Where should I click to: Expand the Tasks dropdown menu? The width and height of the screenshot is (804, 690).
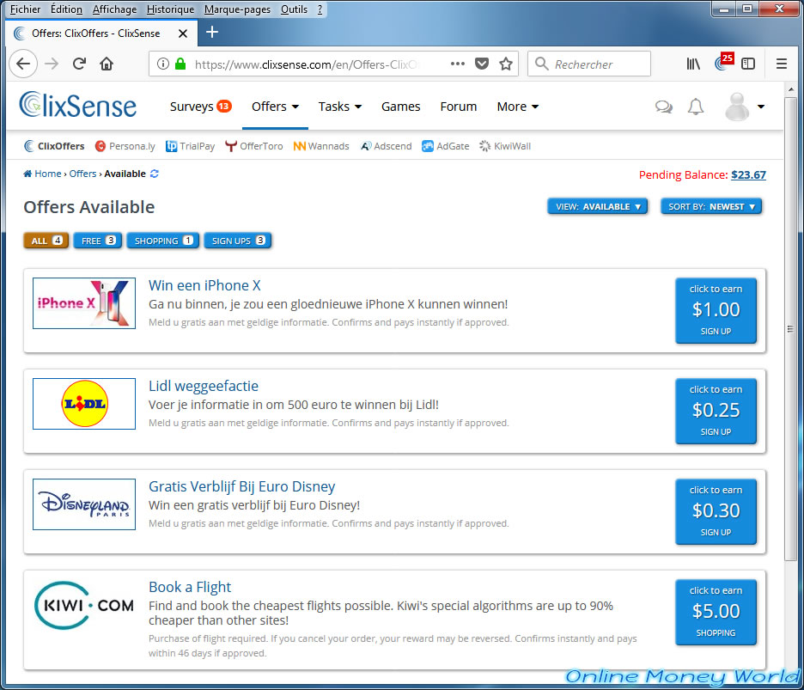click(340, 107)
